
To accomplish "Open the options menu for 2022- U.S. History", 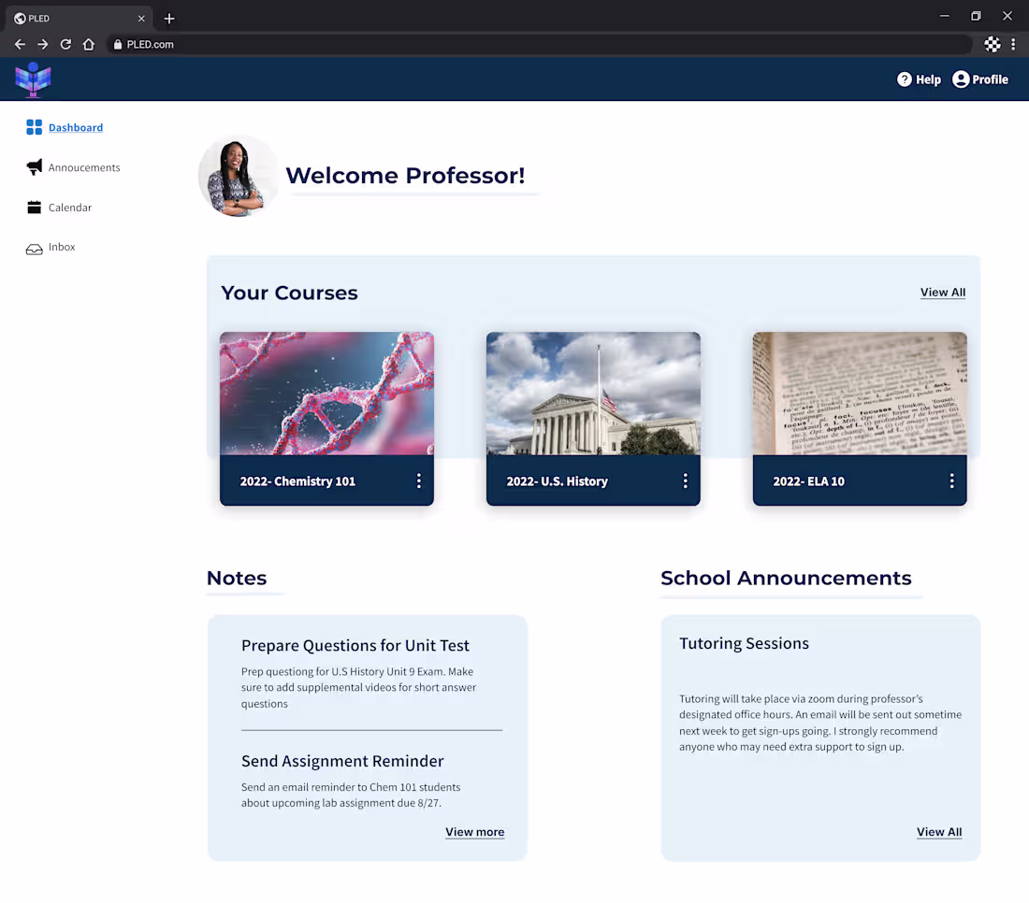I will click(686, 480).
